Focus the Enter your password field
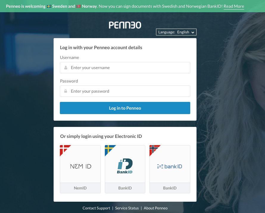 pos(125,91)
